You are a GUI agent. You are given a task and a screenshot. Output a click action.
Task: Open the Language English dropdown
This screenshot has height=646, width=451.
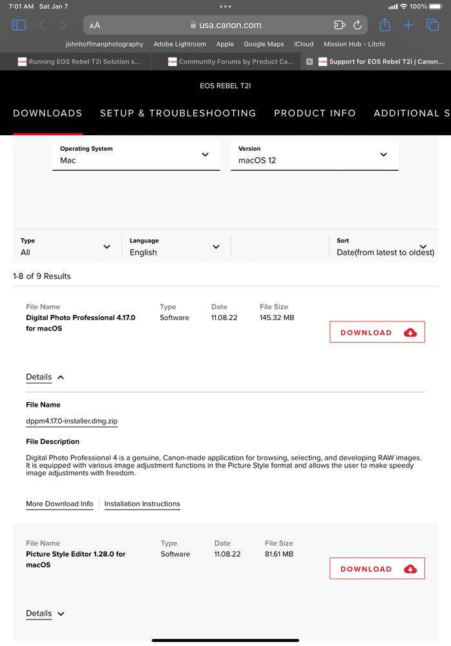[174, 246]
